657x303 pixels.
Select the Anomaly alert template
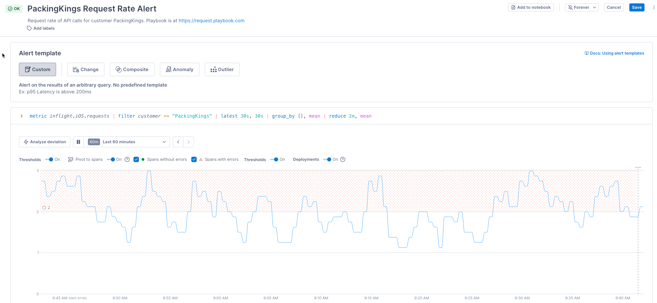coord(179,69)
